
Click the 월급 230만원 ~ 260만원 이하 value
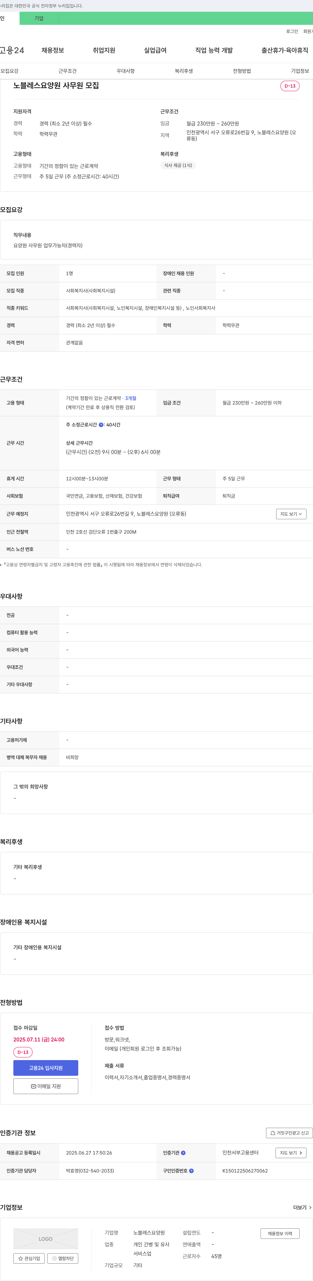(x=252, y=403)
